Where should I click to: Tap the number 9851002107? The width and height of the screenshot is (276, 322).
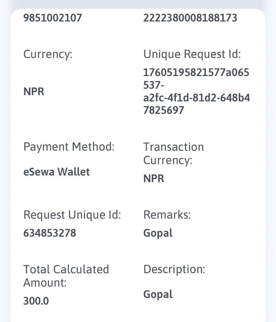(53, 18)
